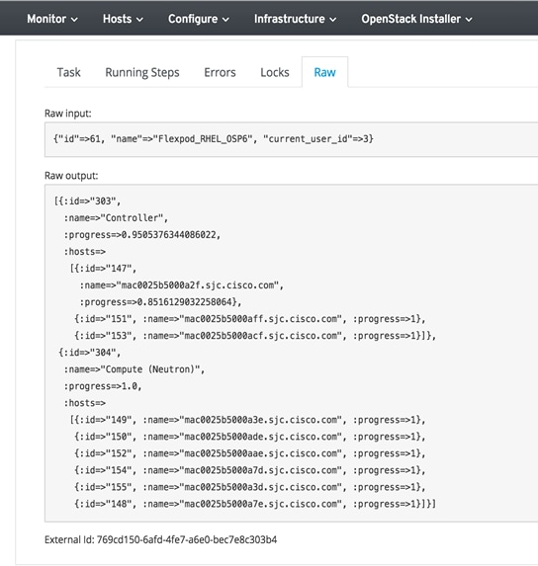View the Errors tab
Image resolution: width=538 pixels, height=566 pixels.
tap(220, 72)
